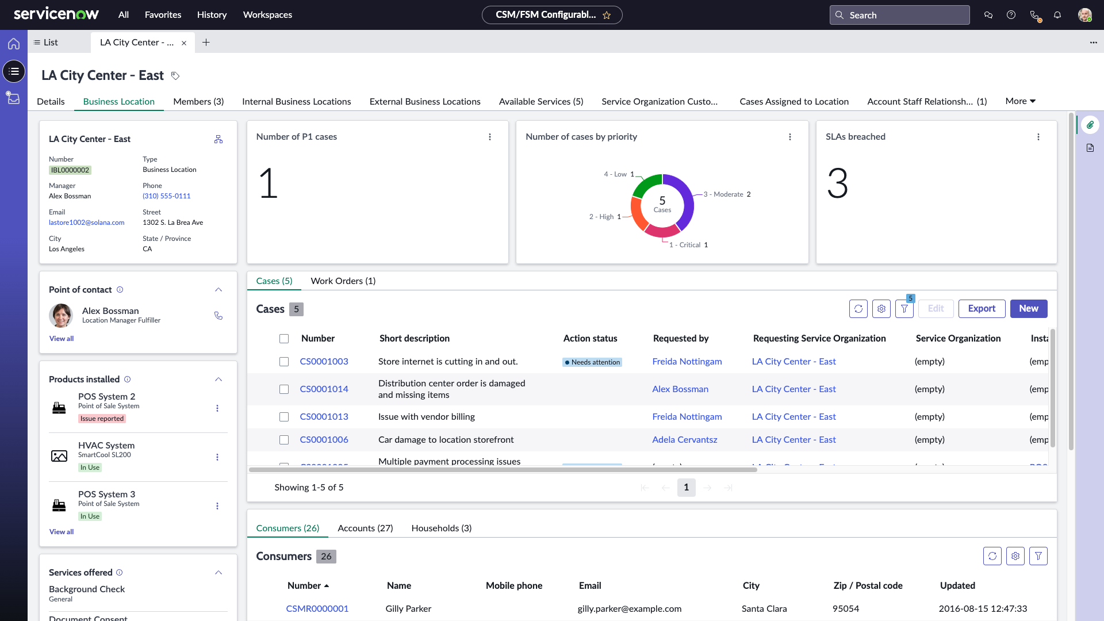Open Number of P1 cases options menu

[490, 137]
